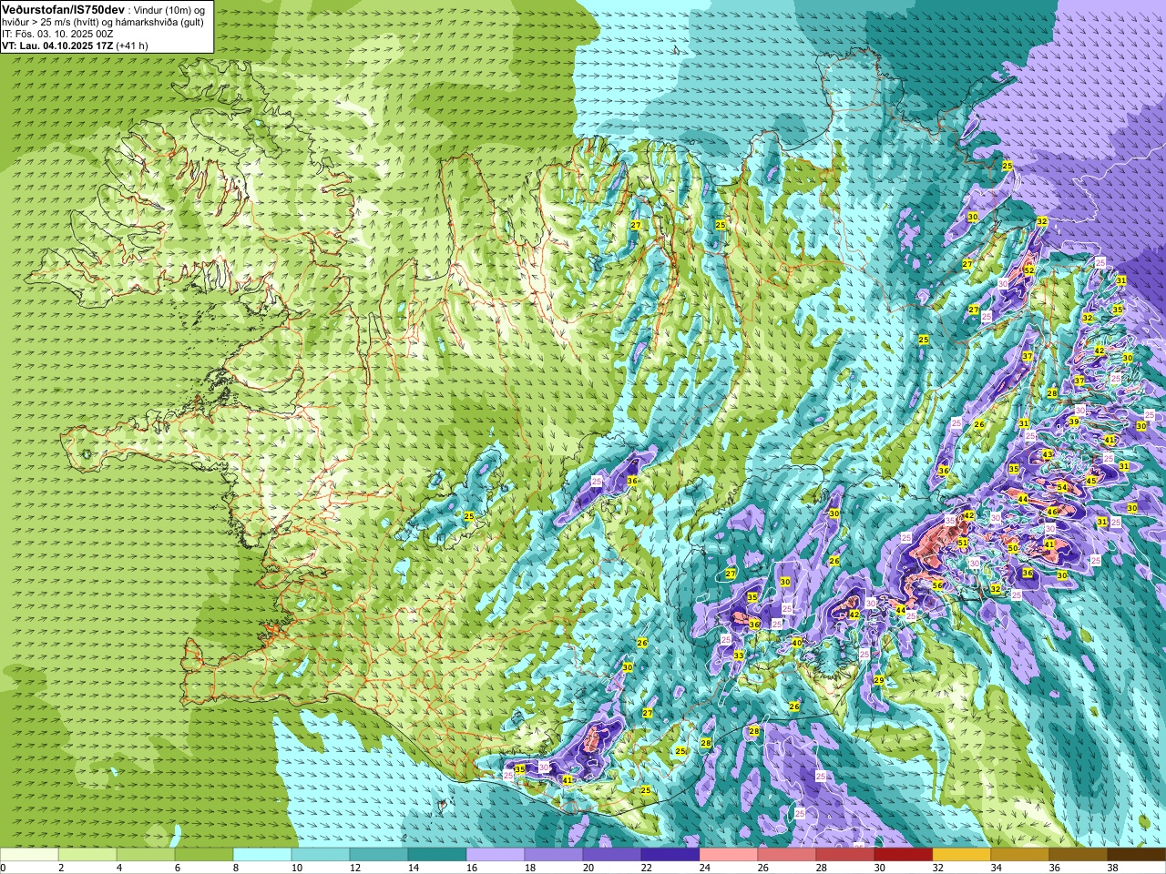Screen dimensions: 1166x874
Task: Click the 'VT: Lau. 04.10.2025 17Z (+41 h)' line
Action: click(x=75, y=46)
